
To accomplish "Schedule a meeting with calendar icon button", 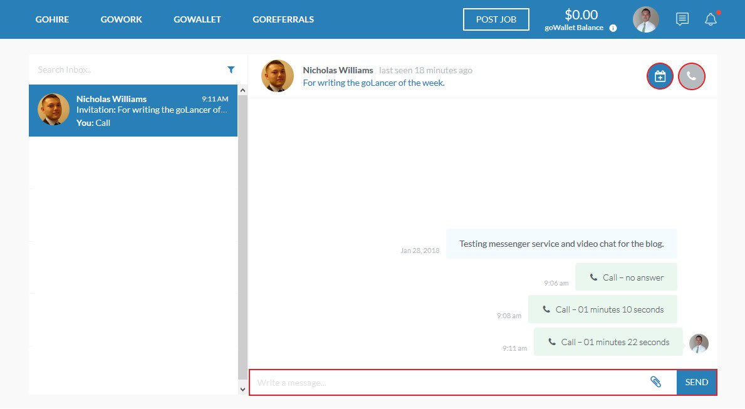I will pyautogui.click(x=660, y=76).
